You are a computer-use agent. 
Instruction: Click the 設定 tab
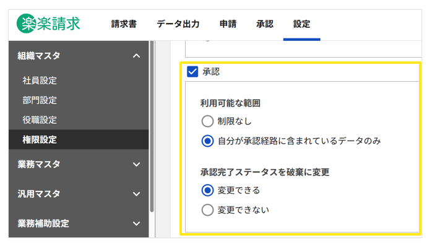click(302, 24)
